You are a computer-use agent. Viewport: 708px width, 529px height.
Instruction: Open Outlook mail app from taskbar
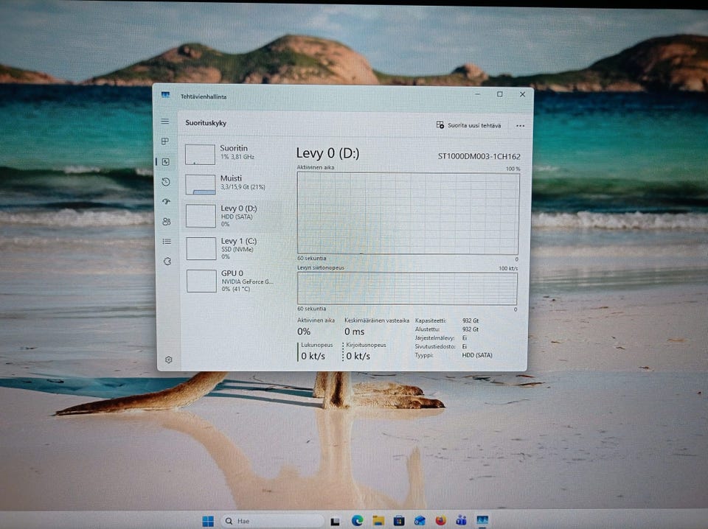420,520
